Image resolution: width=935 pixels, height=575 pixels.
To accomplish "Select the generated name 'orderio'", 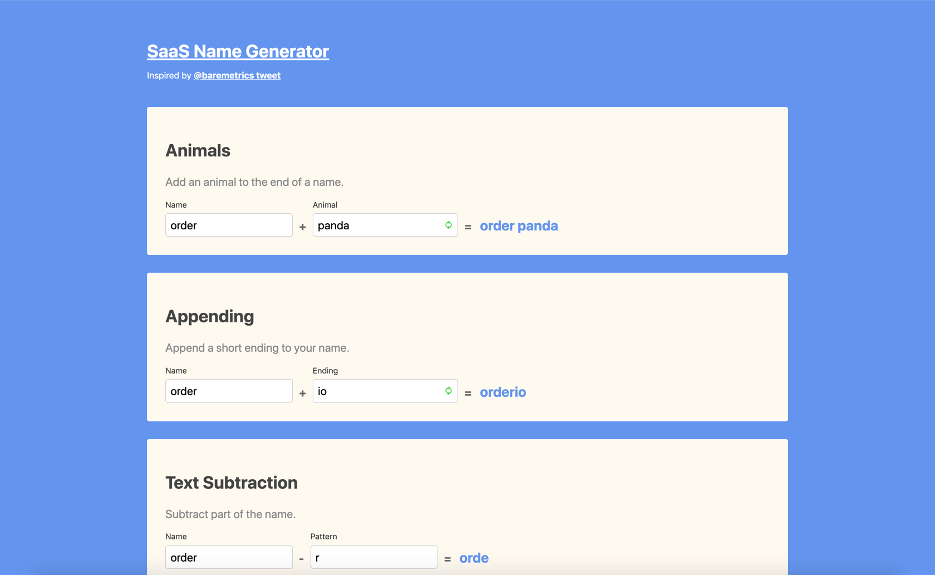I will [x=503, y=392].
